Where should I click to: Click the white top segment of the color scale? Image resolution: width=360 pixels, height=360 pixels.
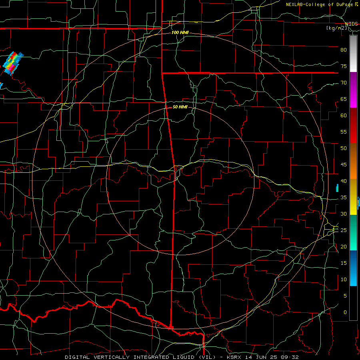tap(353, 54)
